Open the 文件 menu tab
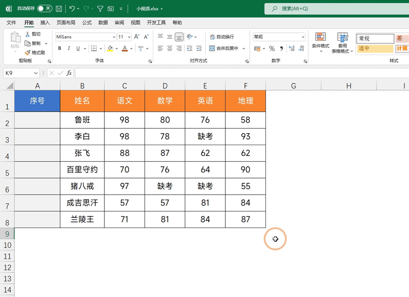This screenshot has height=297, width=409. click(11, 23)
